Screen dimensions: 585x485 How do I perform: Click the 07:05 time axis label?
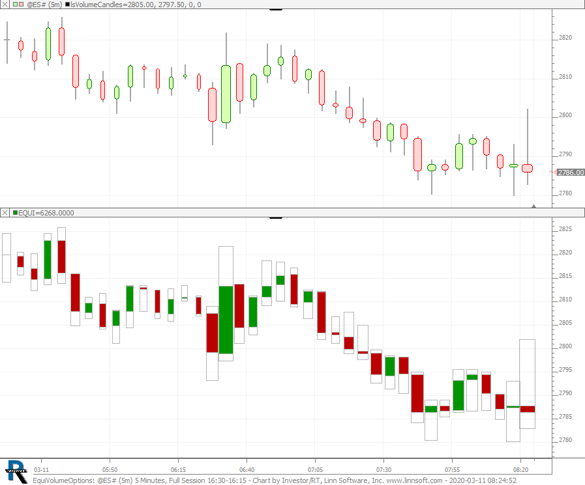click(315, 470)
